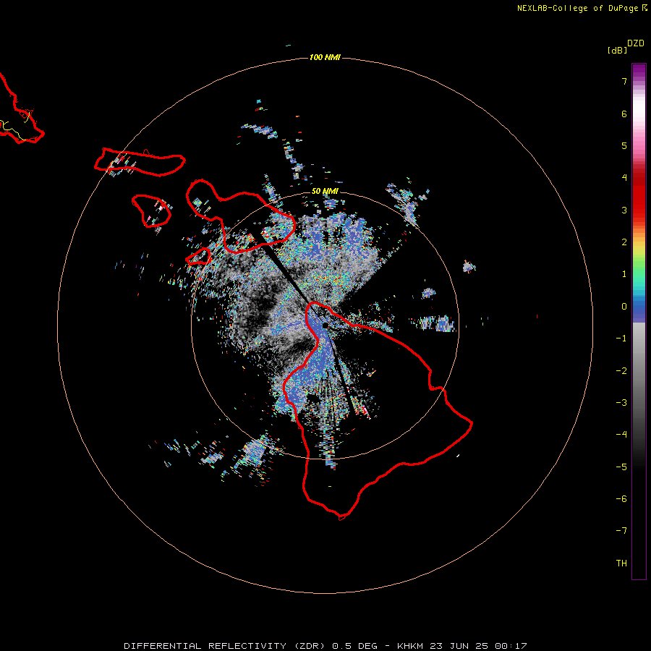The image size is (651, 651).
Task: Click the 3 value on color scale
Action: tap(624, 210)
